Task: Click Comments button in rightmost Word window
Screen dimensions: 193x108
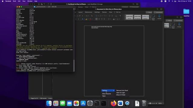Action: (x=178, y=21)
